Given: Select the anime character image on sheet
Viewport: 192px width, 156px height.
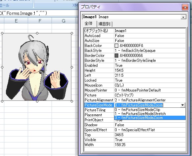Looking at the screenshot, I should click(37, 67).
